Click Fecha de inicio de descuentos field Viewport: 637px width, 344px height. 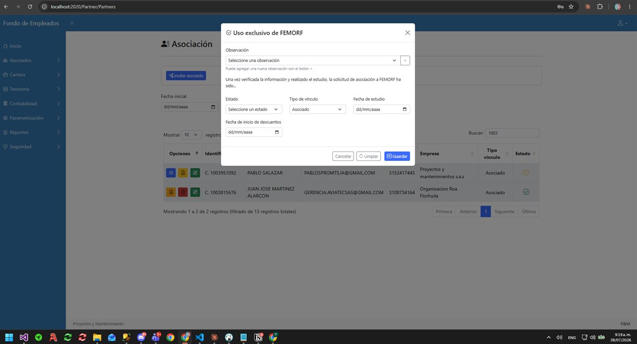[x=254, y=132]
